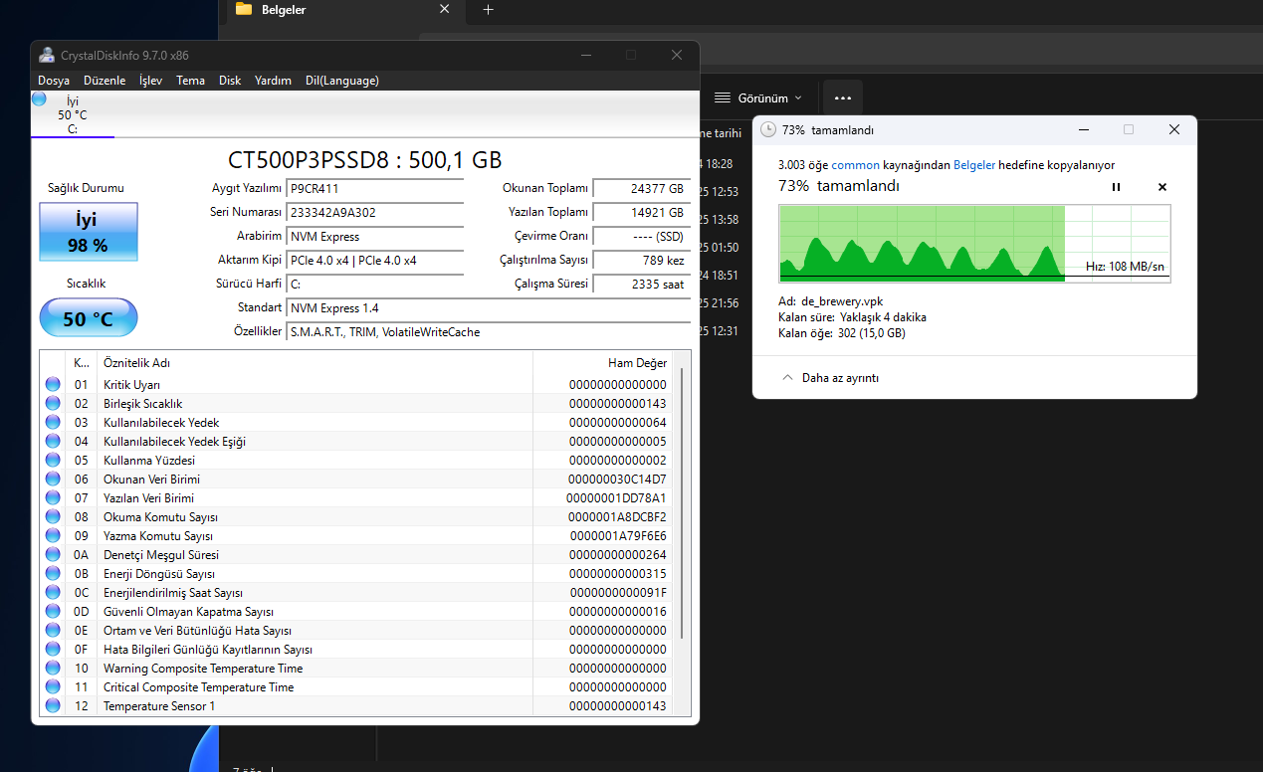Click the status orb for 0E Ortam ve Veri Bütünlüğü
Screen dimensions: 1263x772
pyautogui.click(x=53, y=631)
